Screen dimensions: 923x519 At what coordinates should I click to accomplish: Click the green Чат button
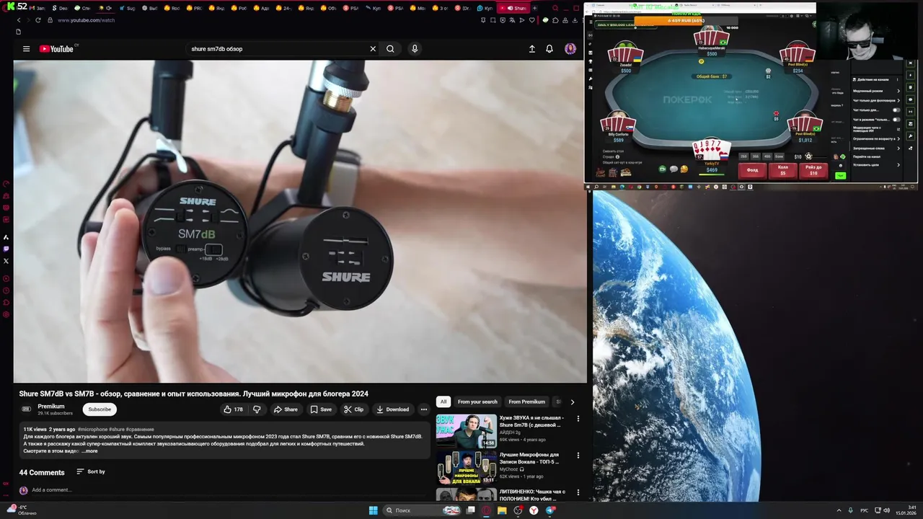(840, 175)
